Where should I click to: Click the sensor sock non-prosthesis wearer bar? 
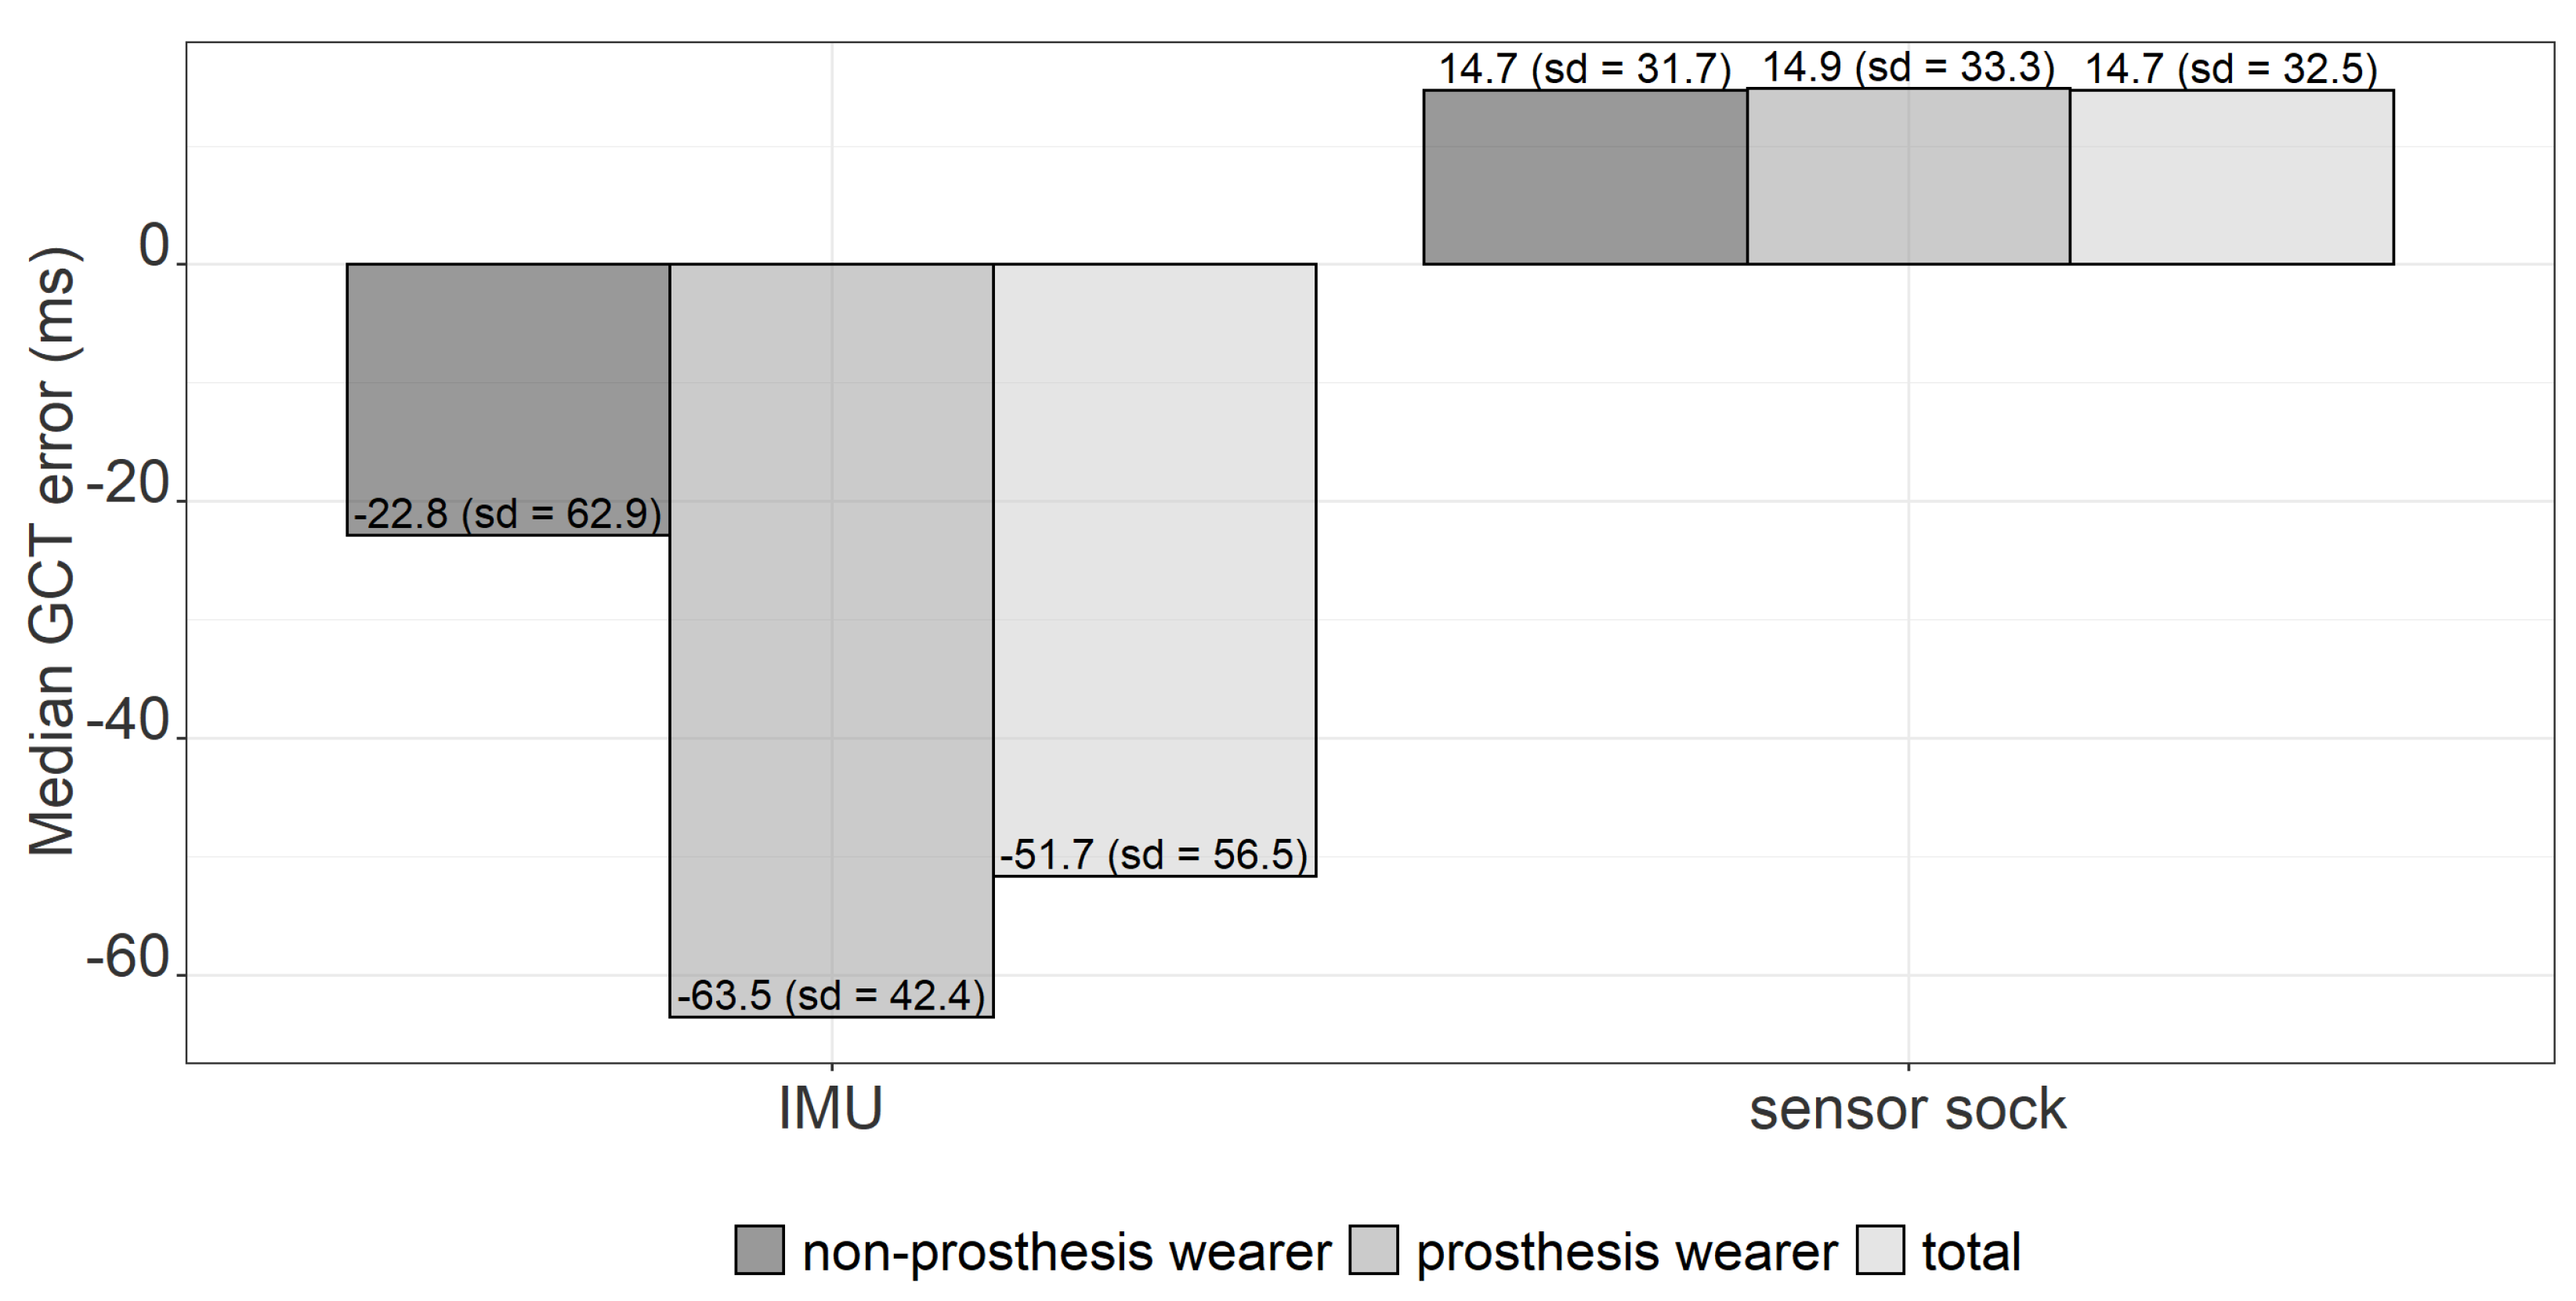coord(1585,178)
